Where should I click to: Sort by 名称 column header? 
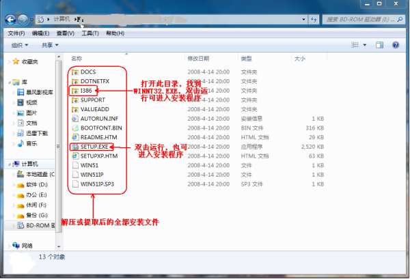click(x=77, y=59)
